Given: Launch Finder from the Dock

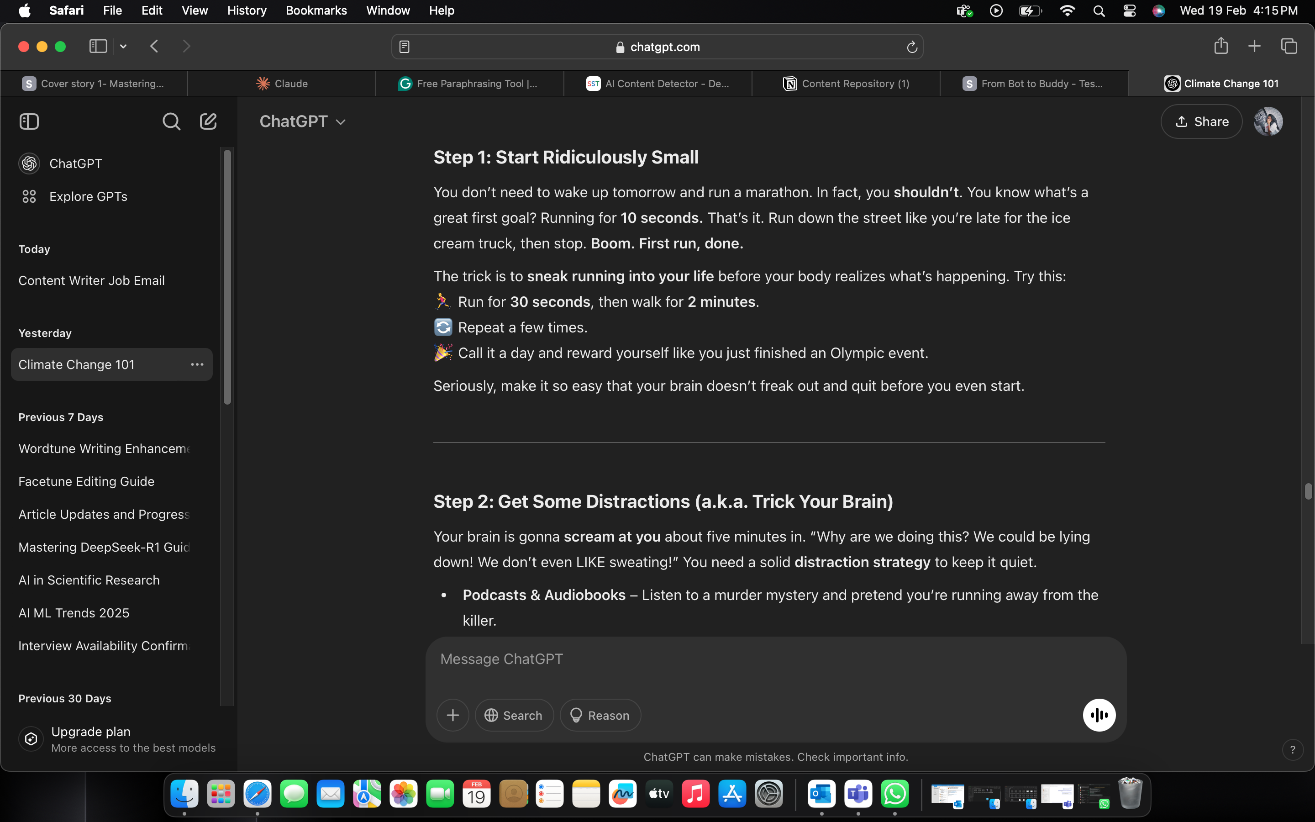Looking at the screenshot, I should [184, 794].
